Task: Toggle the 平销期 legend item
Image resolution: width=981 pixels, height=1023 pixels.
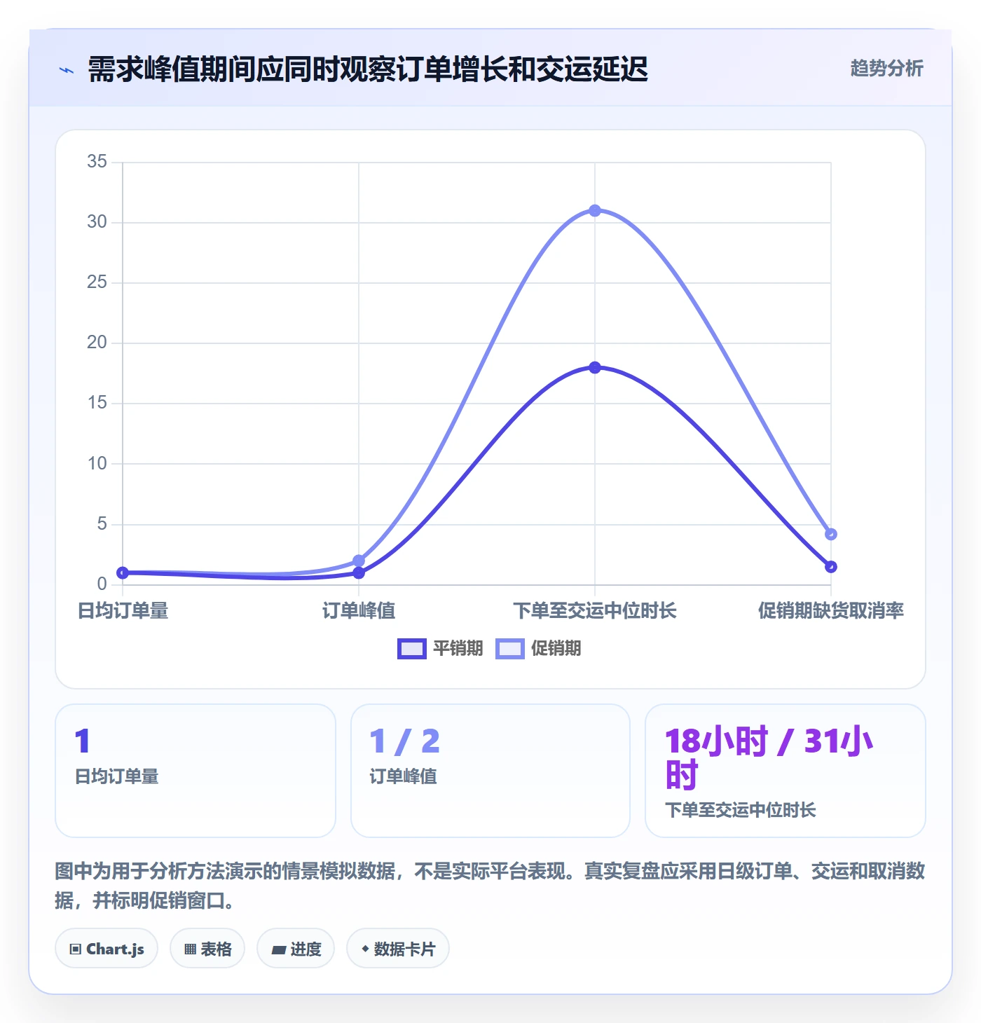Action: pos(440,648)
